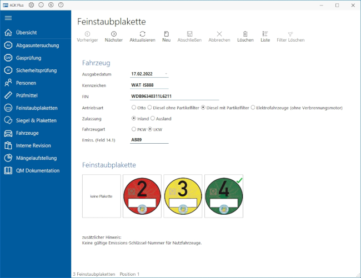This screenshot has height=278, width=361.
Task: Click the Vorheriger (previous) arrow icon
Action: [87, 34]
